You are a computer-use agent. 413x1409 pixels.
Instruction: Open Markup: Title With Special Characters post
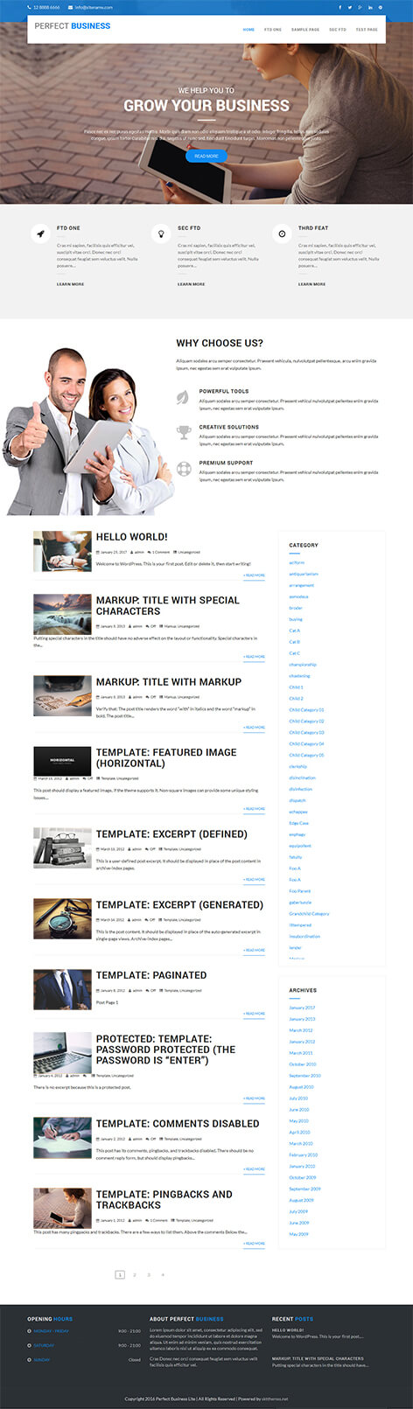167,605
